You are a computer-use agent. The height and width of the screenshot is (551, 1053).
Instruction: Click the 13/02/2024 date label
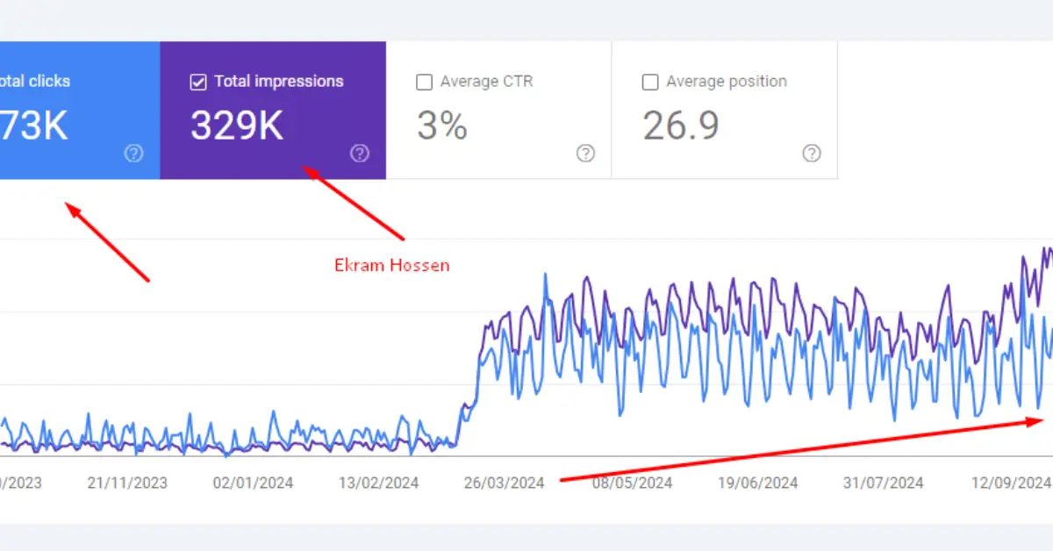(x=378, y=483)
